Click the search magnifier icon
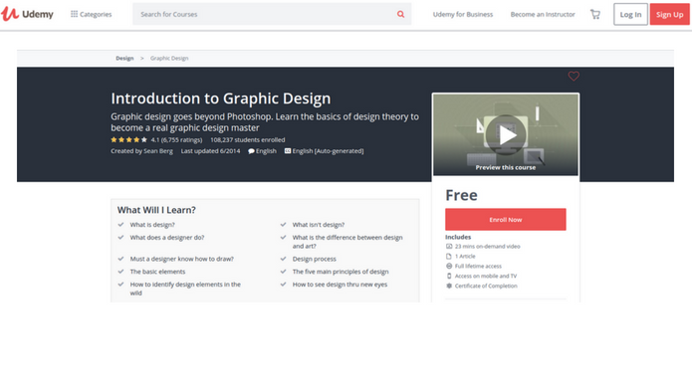This screenshot has width=692, height=389. 400,14
